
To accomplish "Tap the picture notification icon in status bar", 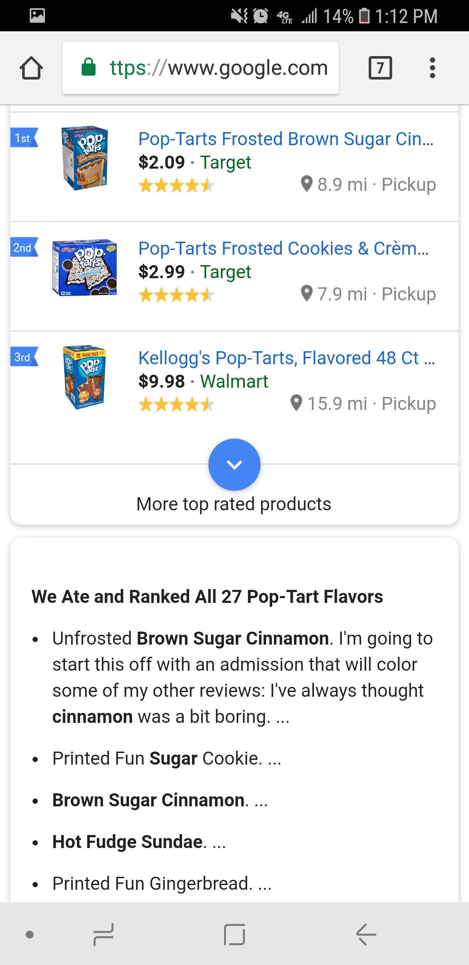I will click(x=37, y=16).
